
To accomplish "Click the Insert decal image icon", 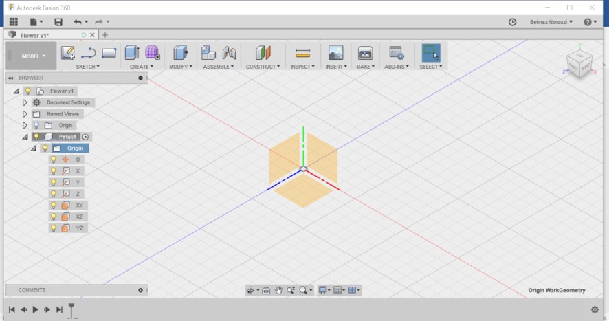I will pos(335,52).
